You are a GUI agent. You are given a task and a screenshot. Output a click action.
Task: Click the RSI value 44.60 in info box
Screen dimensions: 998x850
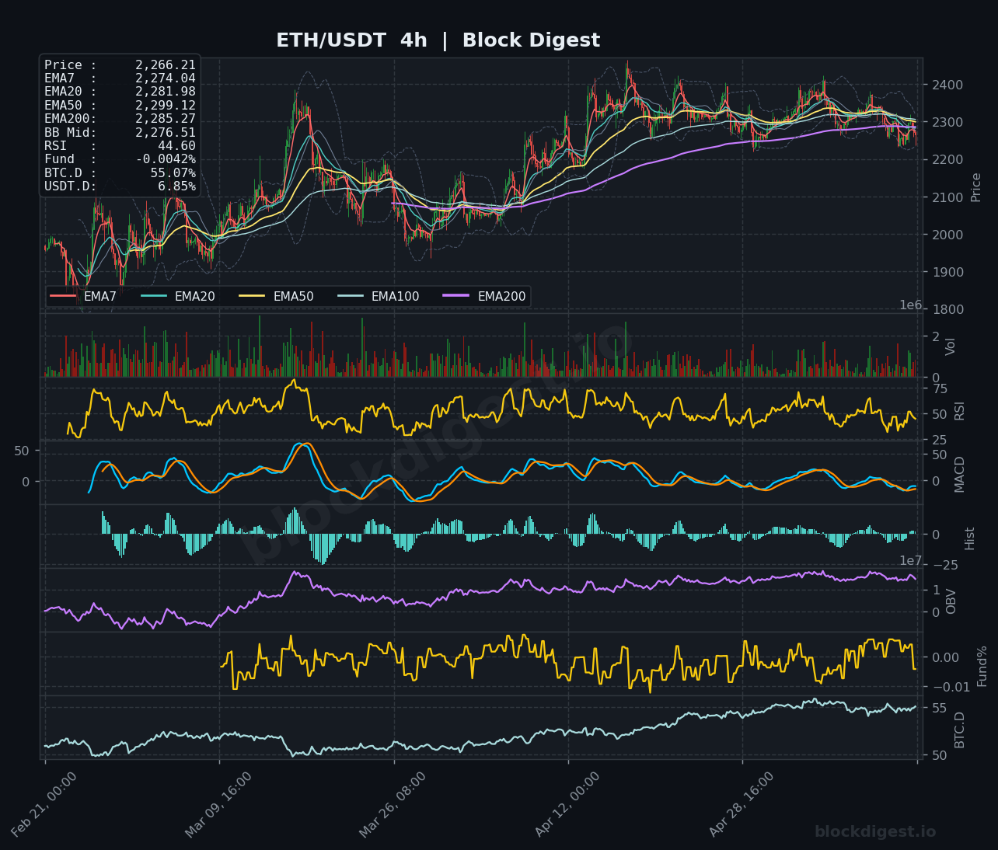point(177,145)
